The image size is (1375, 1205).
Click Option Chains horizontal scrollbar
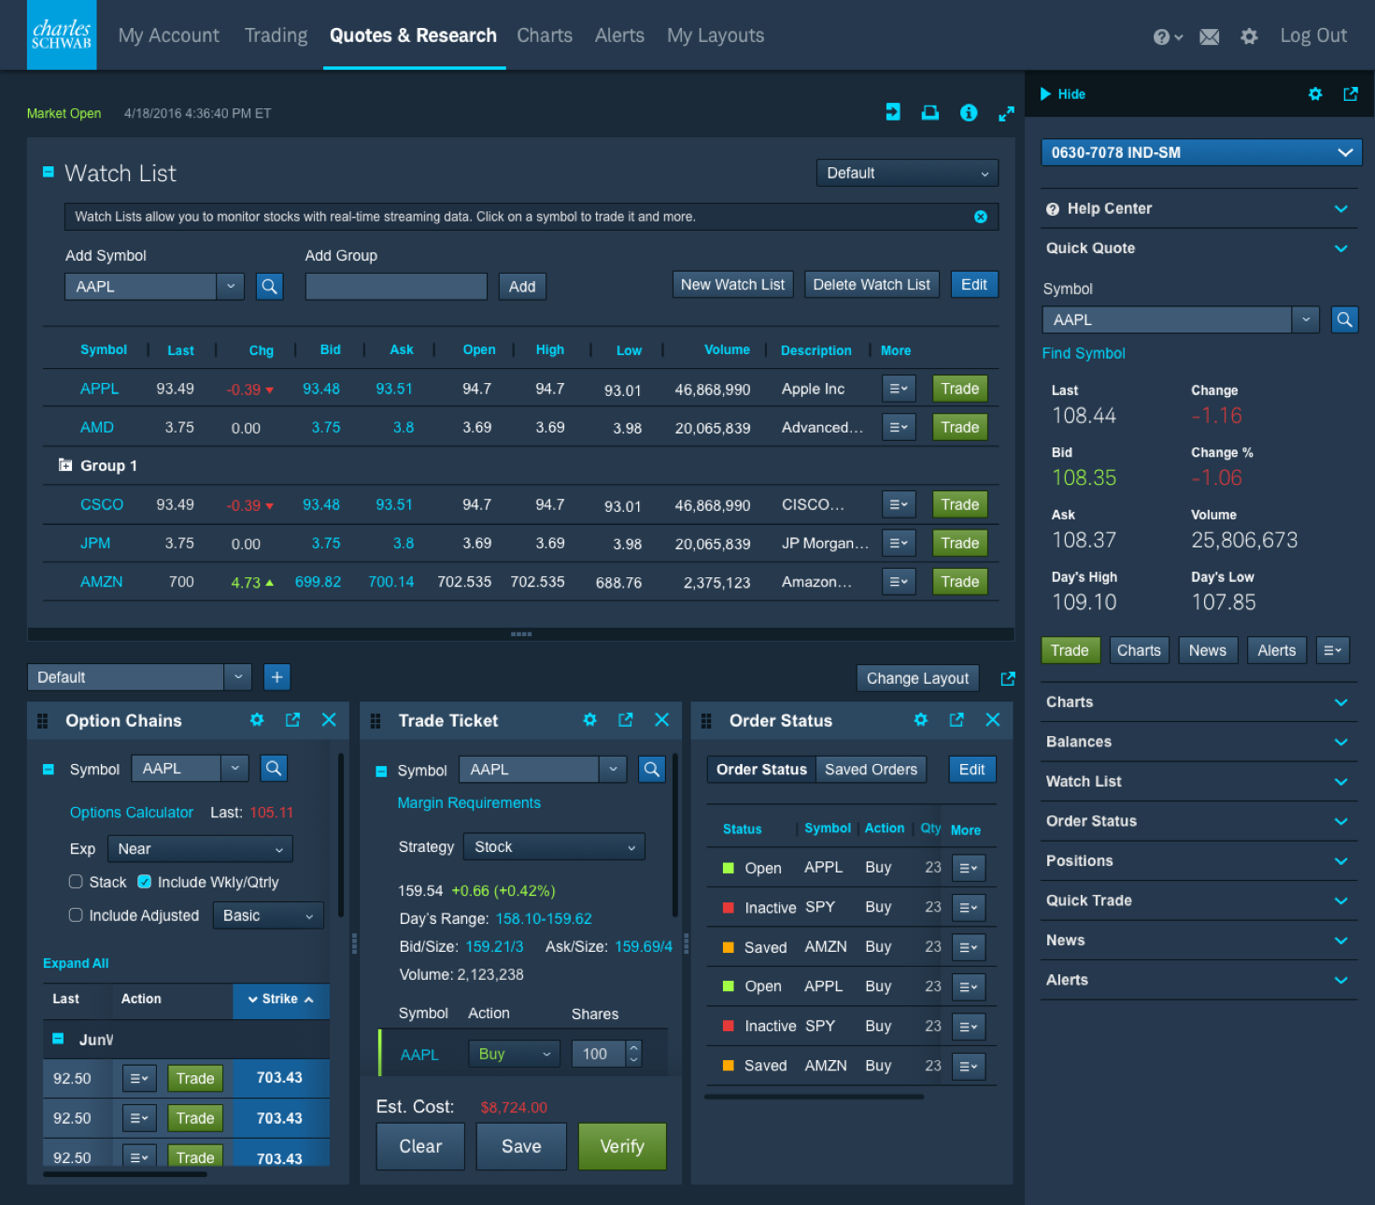[x=125, y=1174]
